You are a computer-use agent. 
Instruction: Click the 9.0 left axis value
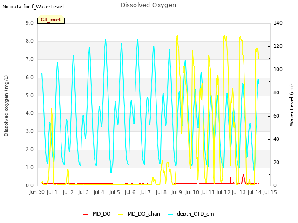[x=29, y=23]
